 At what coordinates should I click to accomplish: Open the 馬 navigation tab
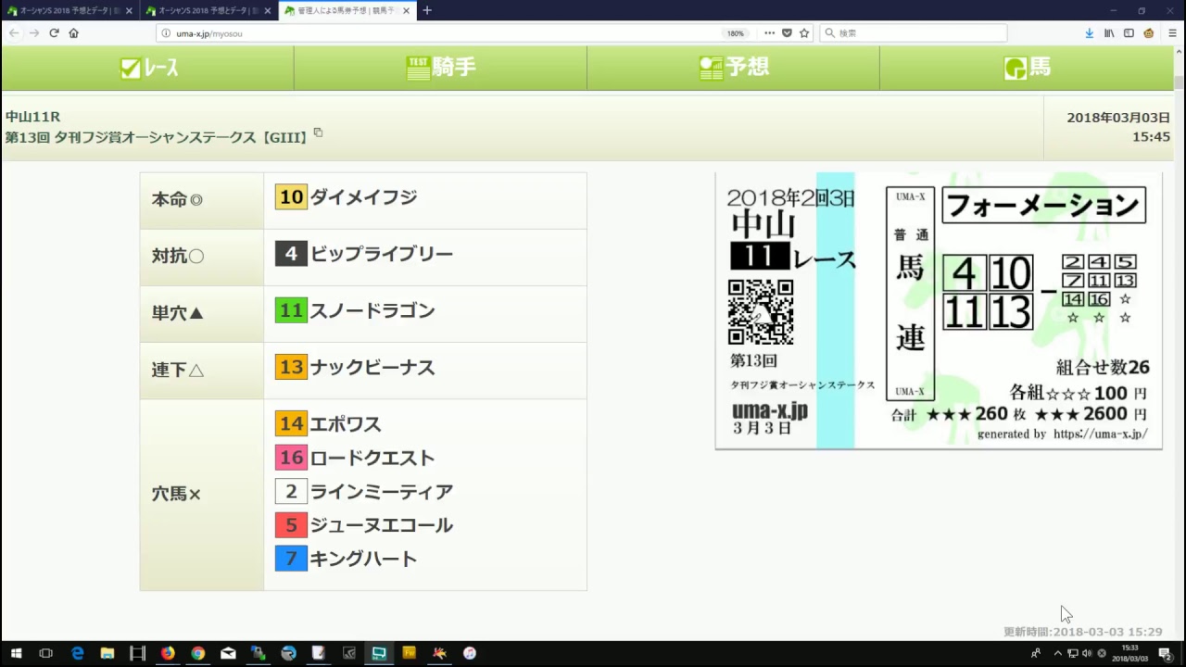[1027, 68]
